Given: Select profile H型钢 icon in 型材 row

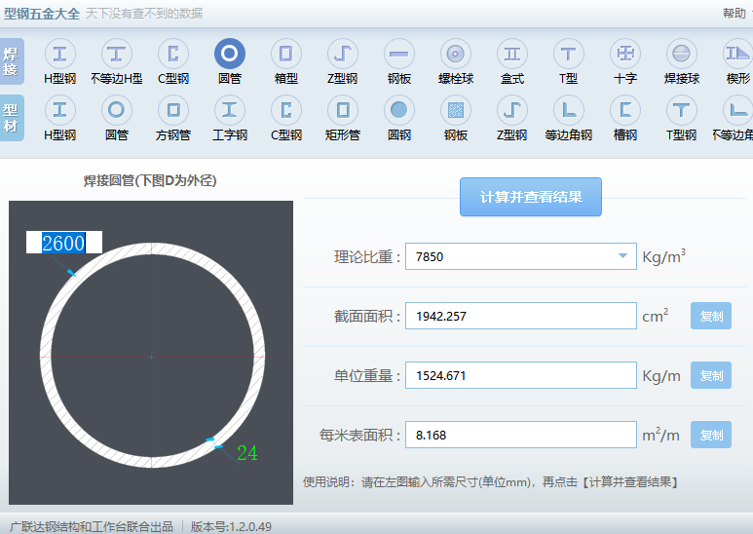Looking at the screenshot, I should [60, 110].
